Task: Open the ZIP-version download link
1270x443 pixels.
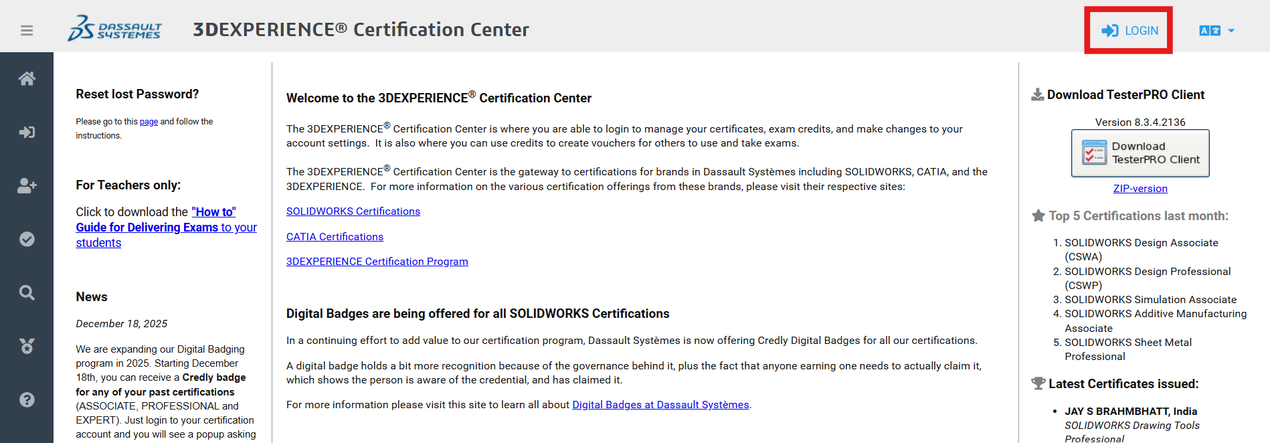Action: click(1140, 189)
